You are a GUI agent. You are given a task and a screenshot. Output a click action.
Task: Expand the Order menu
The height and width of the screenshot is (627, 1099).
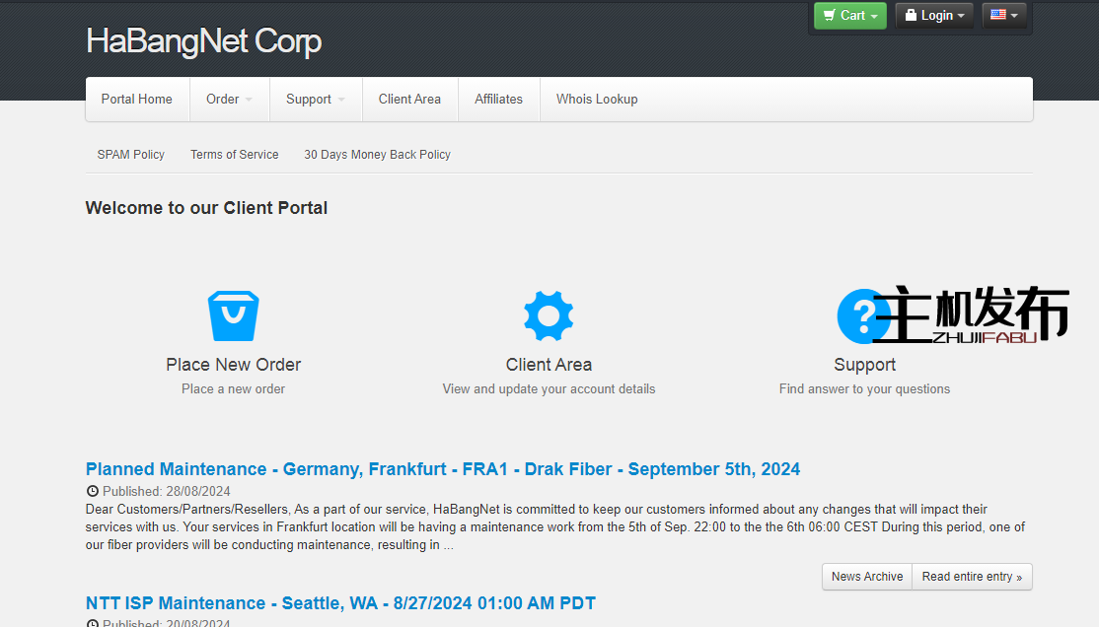(x=229, y=100)
